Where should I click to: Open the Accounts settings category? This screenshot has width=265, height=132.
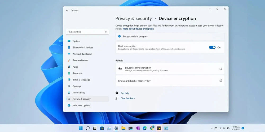(77, 73)
